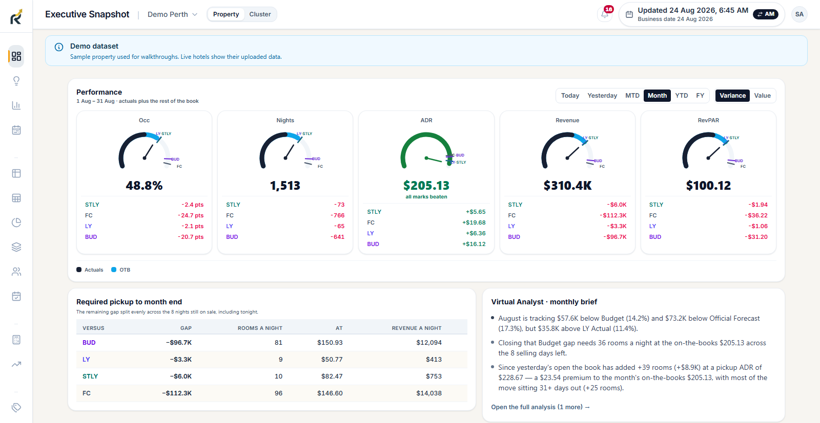Click the -766 FC value in Nights card
This screenshot has width=820, height=423.
338,215
